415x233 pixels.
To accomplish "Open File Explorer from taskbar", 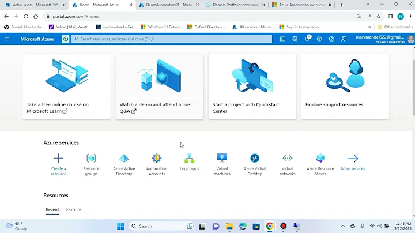I will click(x=229, y=226).
